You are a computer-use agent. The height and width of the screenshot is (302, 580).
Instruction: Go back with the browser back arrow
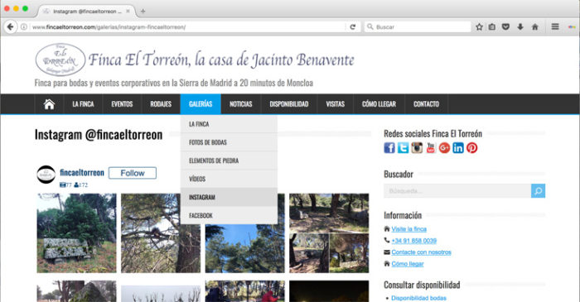point(10,27)
